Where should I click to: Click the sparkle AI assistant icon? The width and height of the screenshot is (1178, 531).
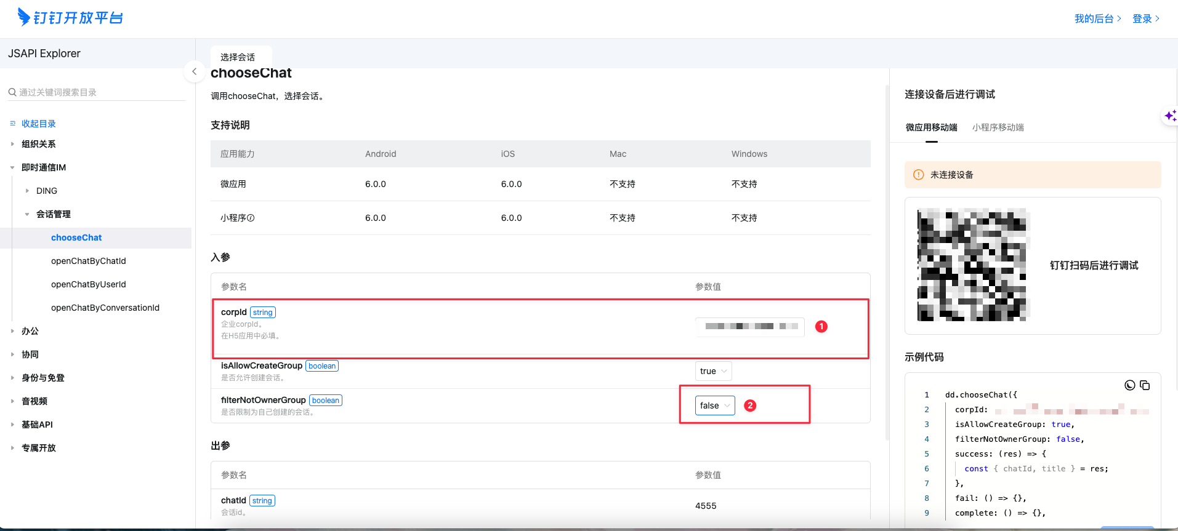pyautogui.click(x=1170, y=116)
